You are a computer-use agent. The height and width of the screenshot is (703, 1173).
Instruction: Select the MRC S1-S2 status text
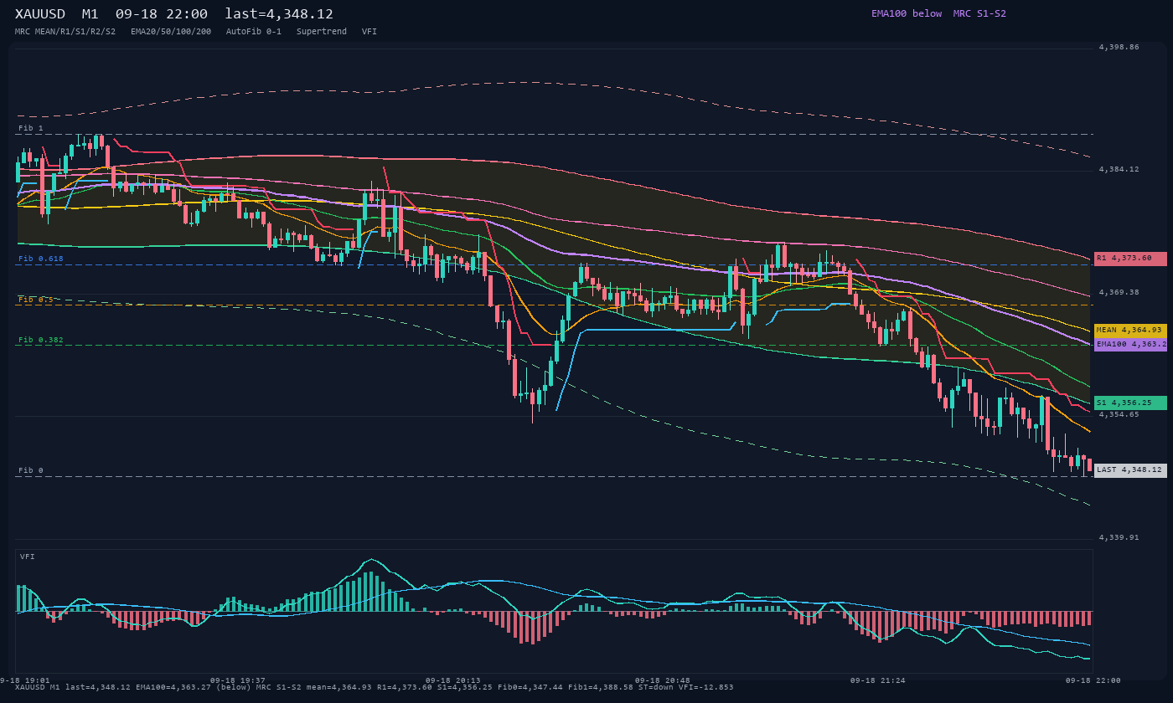tap(979, 13)
